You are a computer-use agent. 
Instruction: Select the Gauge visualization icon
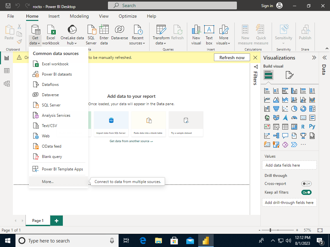pyautogui.click(x=294, y=118)
